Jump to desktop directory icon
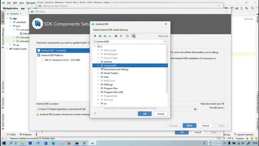Image resolution: width=259 pixels, height=146 pixels. [100, 36]
